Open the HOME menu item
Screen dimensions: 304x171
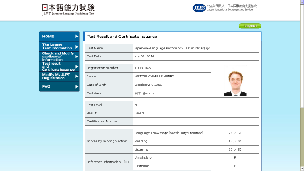[x=59, y=37]
